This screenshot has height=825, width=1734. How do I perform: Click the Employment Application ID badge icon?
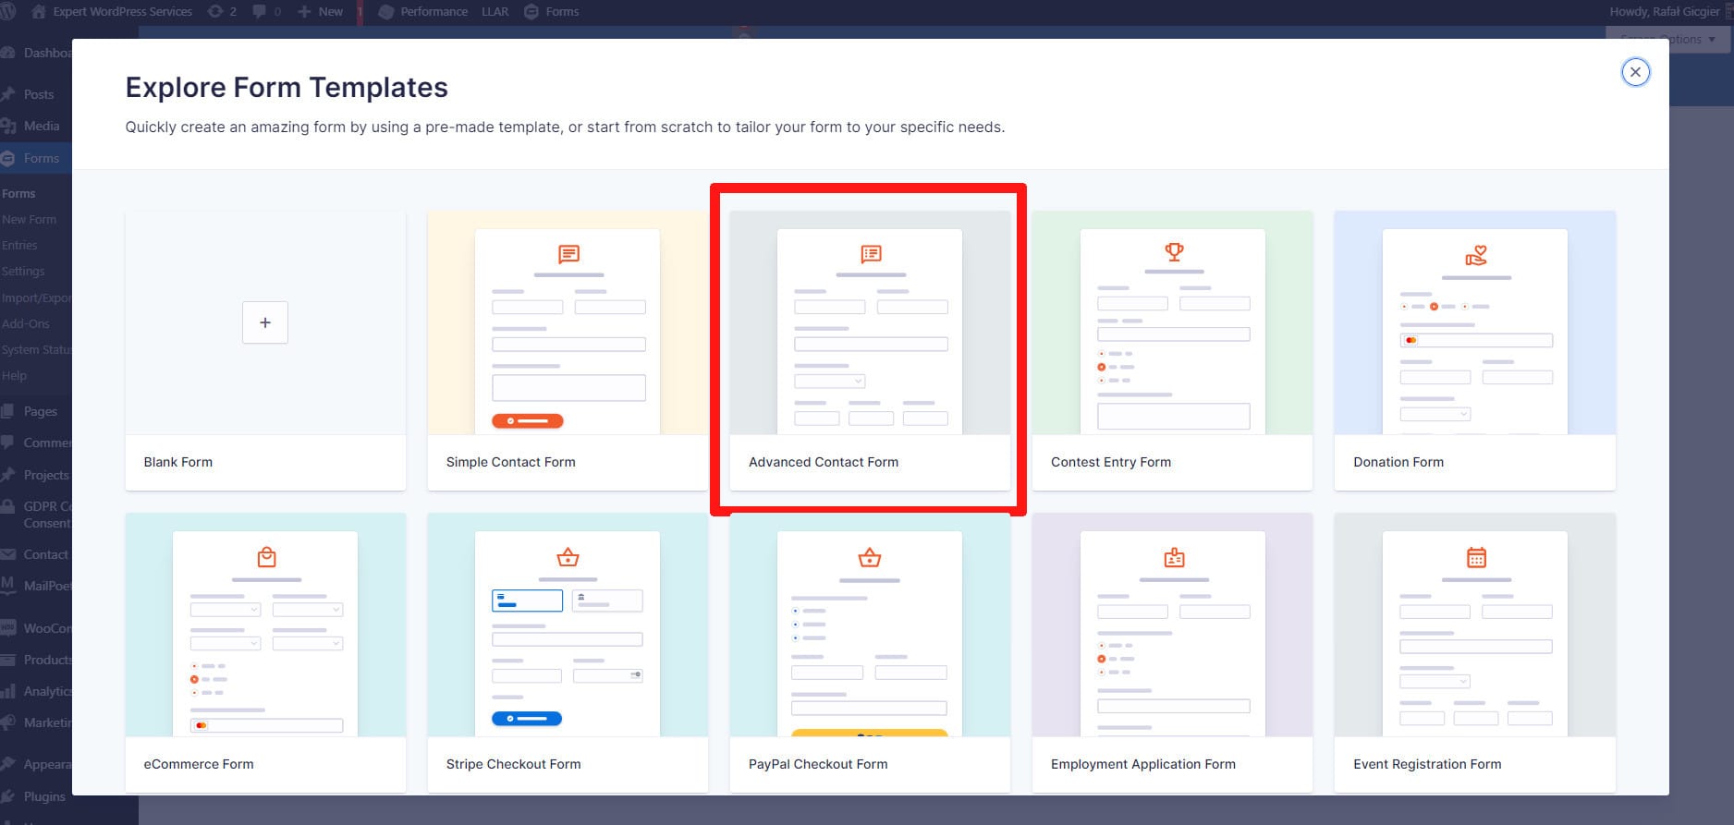coord(1174,557)
